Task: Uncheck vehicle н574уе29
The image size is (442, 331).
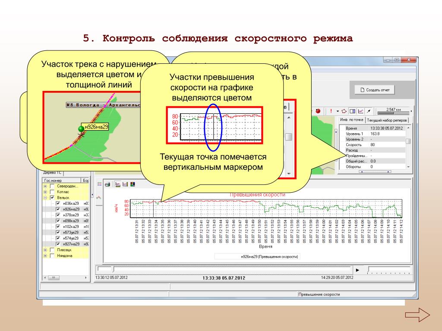Action: click(58, 238)
